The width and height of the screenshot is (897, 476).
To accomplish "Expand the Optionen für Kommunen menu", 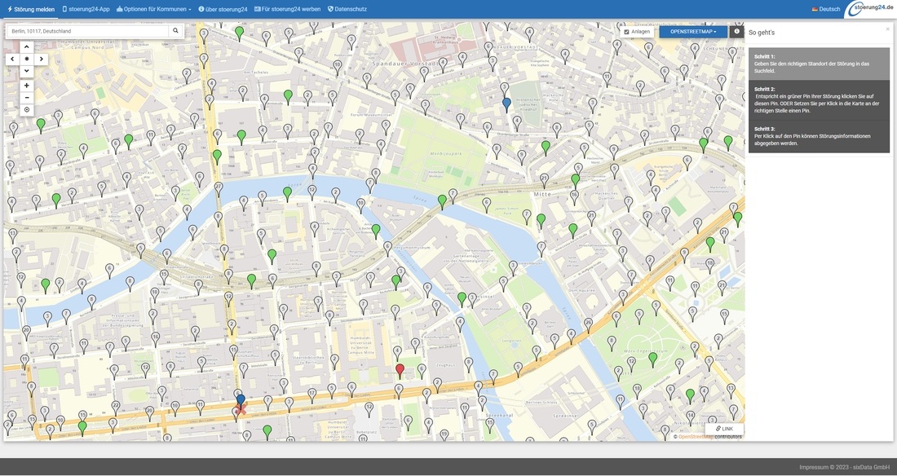I will pos(154,9).
